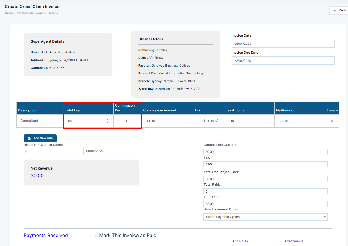Click the Commission Per field 30.00
The height and width of the screenshot is (246, 348).
pyautogui.click(x=127, y=121)
